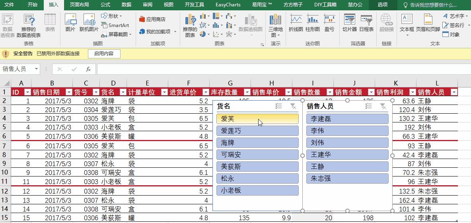This screenshot has width=471, height=223.
Task: Select 小老板 slicer item
Action: point(257,190)
